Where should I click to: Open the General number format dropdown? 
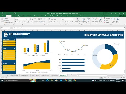73,19
